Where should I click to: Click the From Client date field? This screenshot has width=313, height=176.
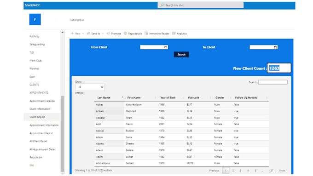coord(154,47)
